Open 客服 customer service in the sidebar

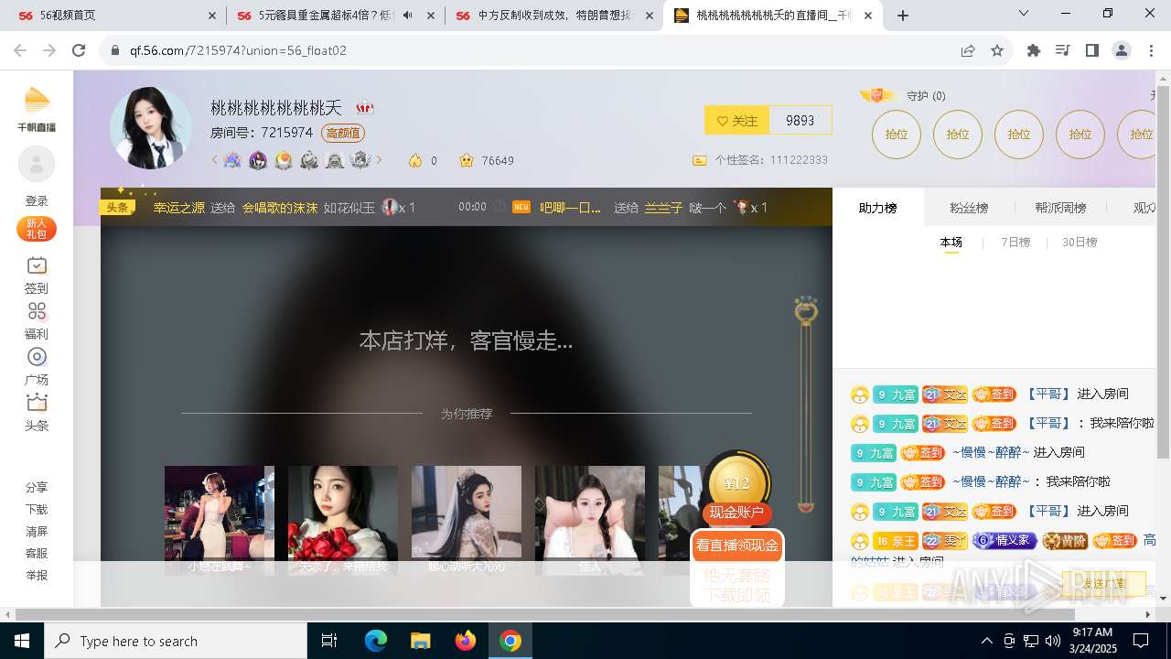tap(37, 554)
